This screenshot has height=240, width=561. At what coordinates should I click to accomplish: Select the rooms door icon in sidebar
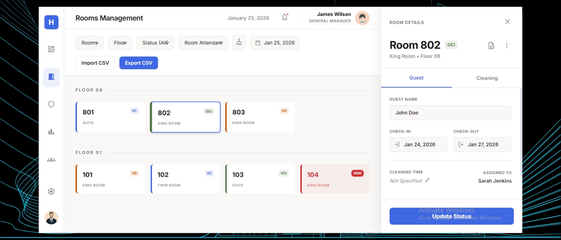pos(51,77)
